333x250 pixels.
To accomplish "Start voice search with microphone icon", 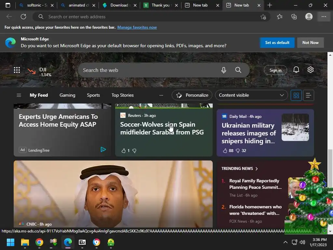I will 223,70.
